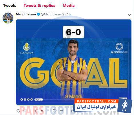The width and height of the screenshot is (134, 115).
Task: Click the reply speech bubble icon
Action: pyautogui.click(x=18, y=111)
